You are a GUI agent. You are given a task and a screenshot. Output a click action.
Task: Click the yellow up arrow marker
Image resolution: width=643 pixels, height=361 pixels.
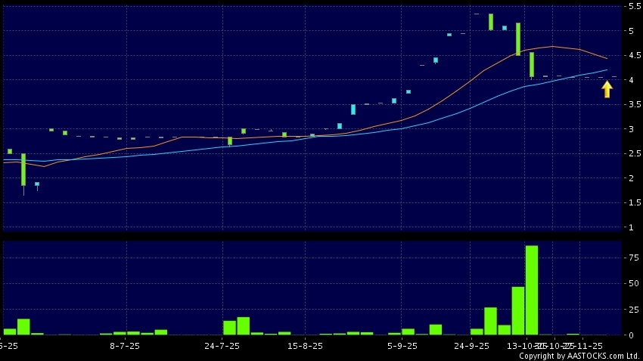(x=607, y=90)
